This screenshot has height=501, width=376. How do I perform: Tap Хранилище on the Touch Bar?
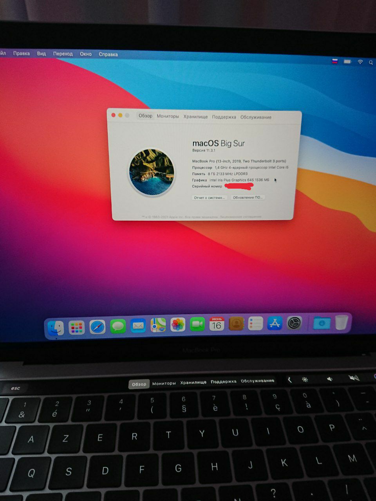(x=193, y=382)
